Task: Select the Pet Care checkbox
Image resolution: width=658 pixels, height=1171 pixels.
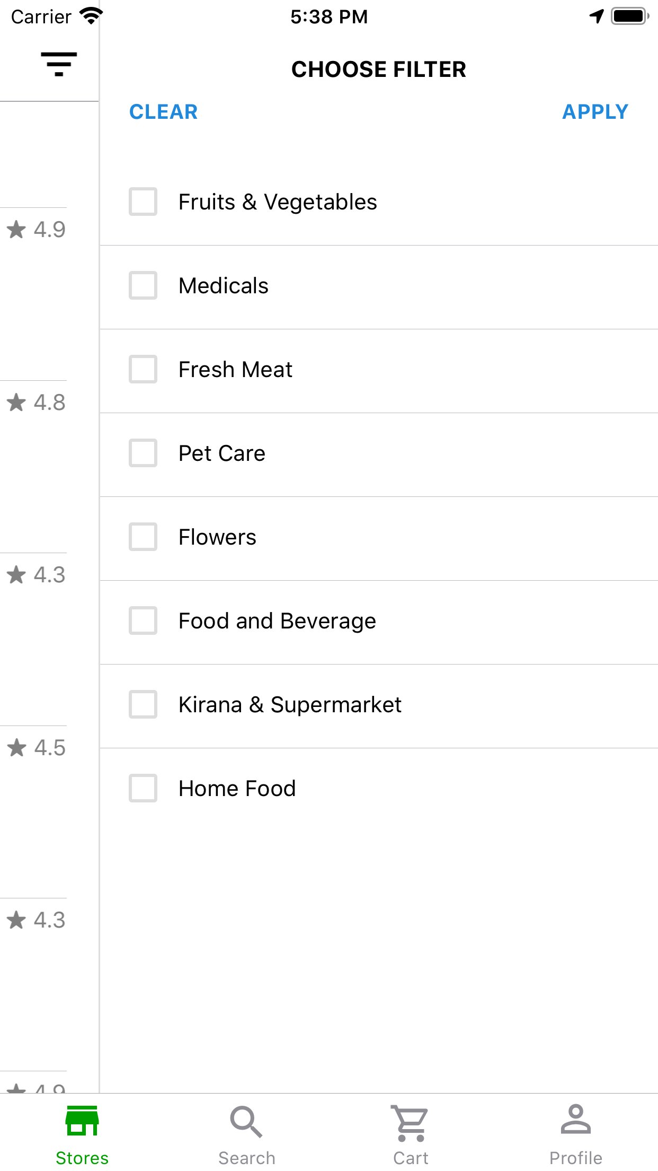Action: click(x=143, y=453)
